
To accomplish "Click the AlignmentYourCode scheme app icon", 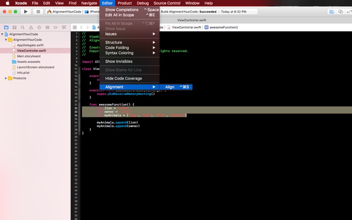I will [49, 12].
